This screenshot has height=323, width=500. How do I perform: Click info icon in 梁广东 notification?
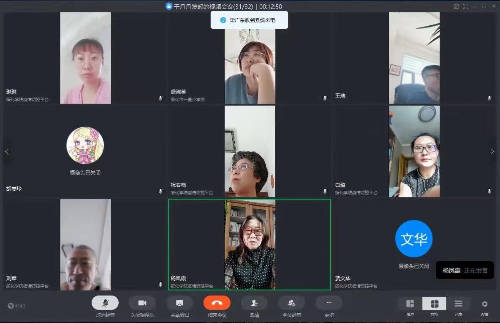click(223, 20)
